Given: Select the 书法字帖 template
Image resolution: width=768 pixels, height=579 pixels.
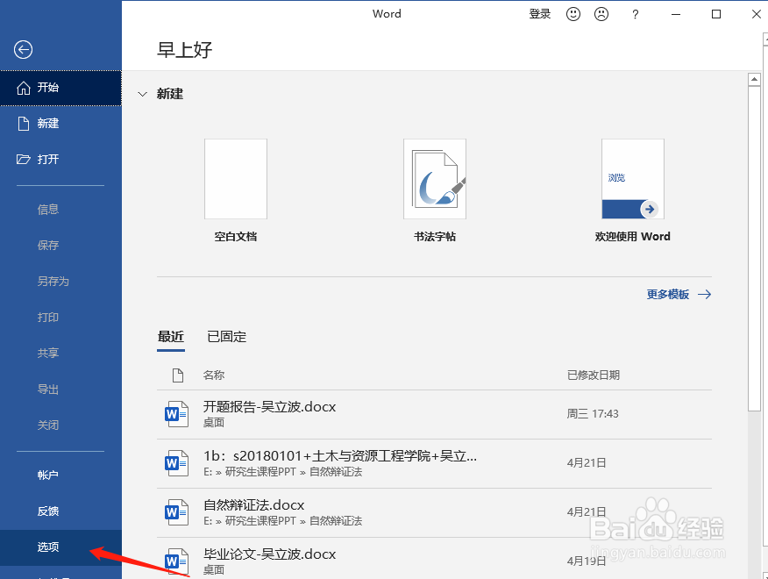Looking at the screenshot, I should tap(434, 178).
